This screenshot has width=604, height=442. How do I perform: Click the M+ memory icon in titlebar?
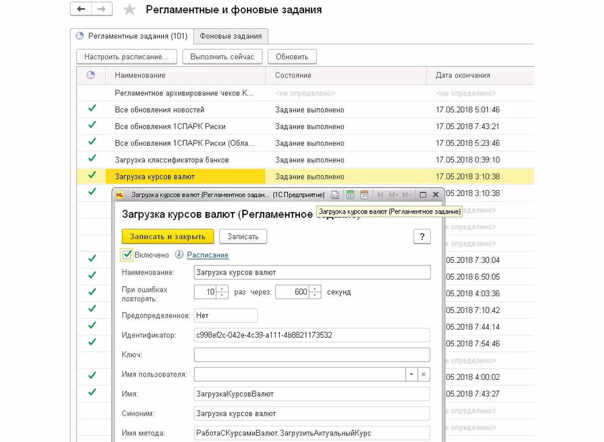394,195
